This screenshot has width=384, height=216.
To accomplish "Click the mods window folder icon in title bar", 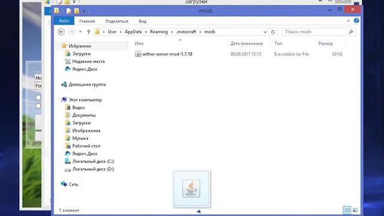I will coord(56,11).
